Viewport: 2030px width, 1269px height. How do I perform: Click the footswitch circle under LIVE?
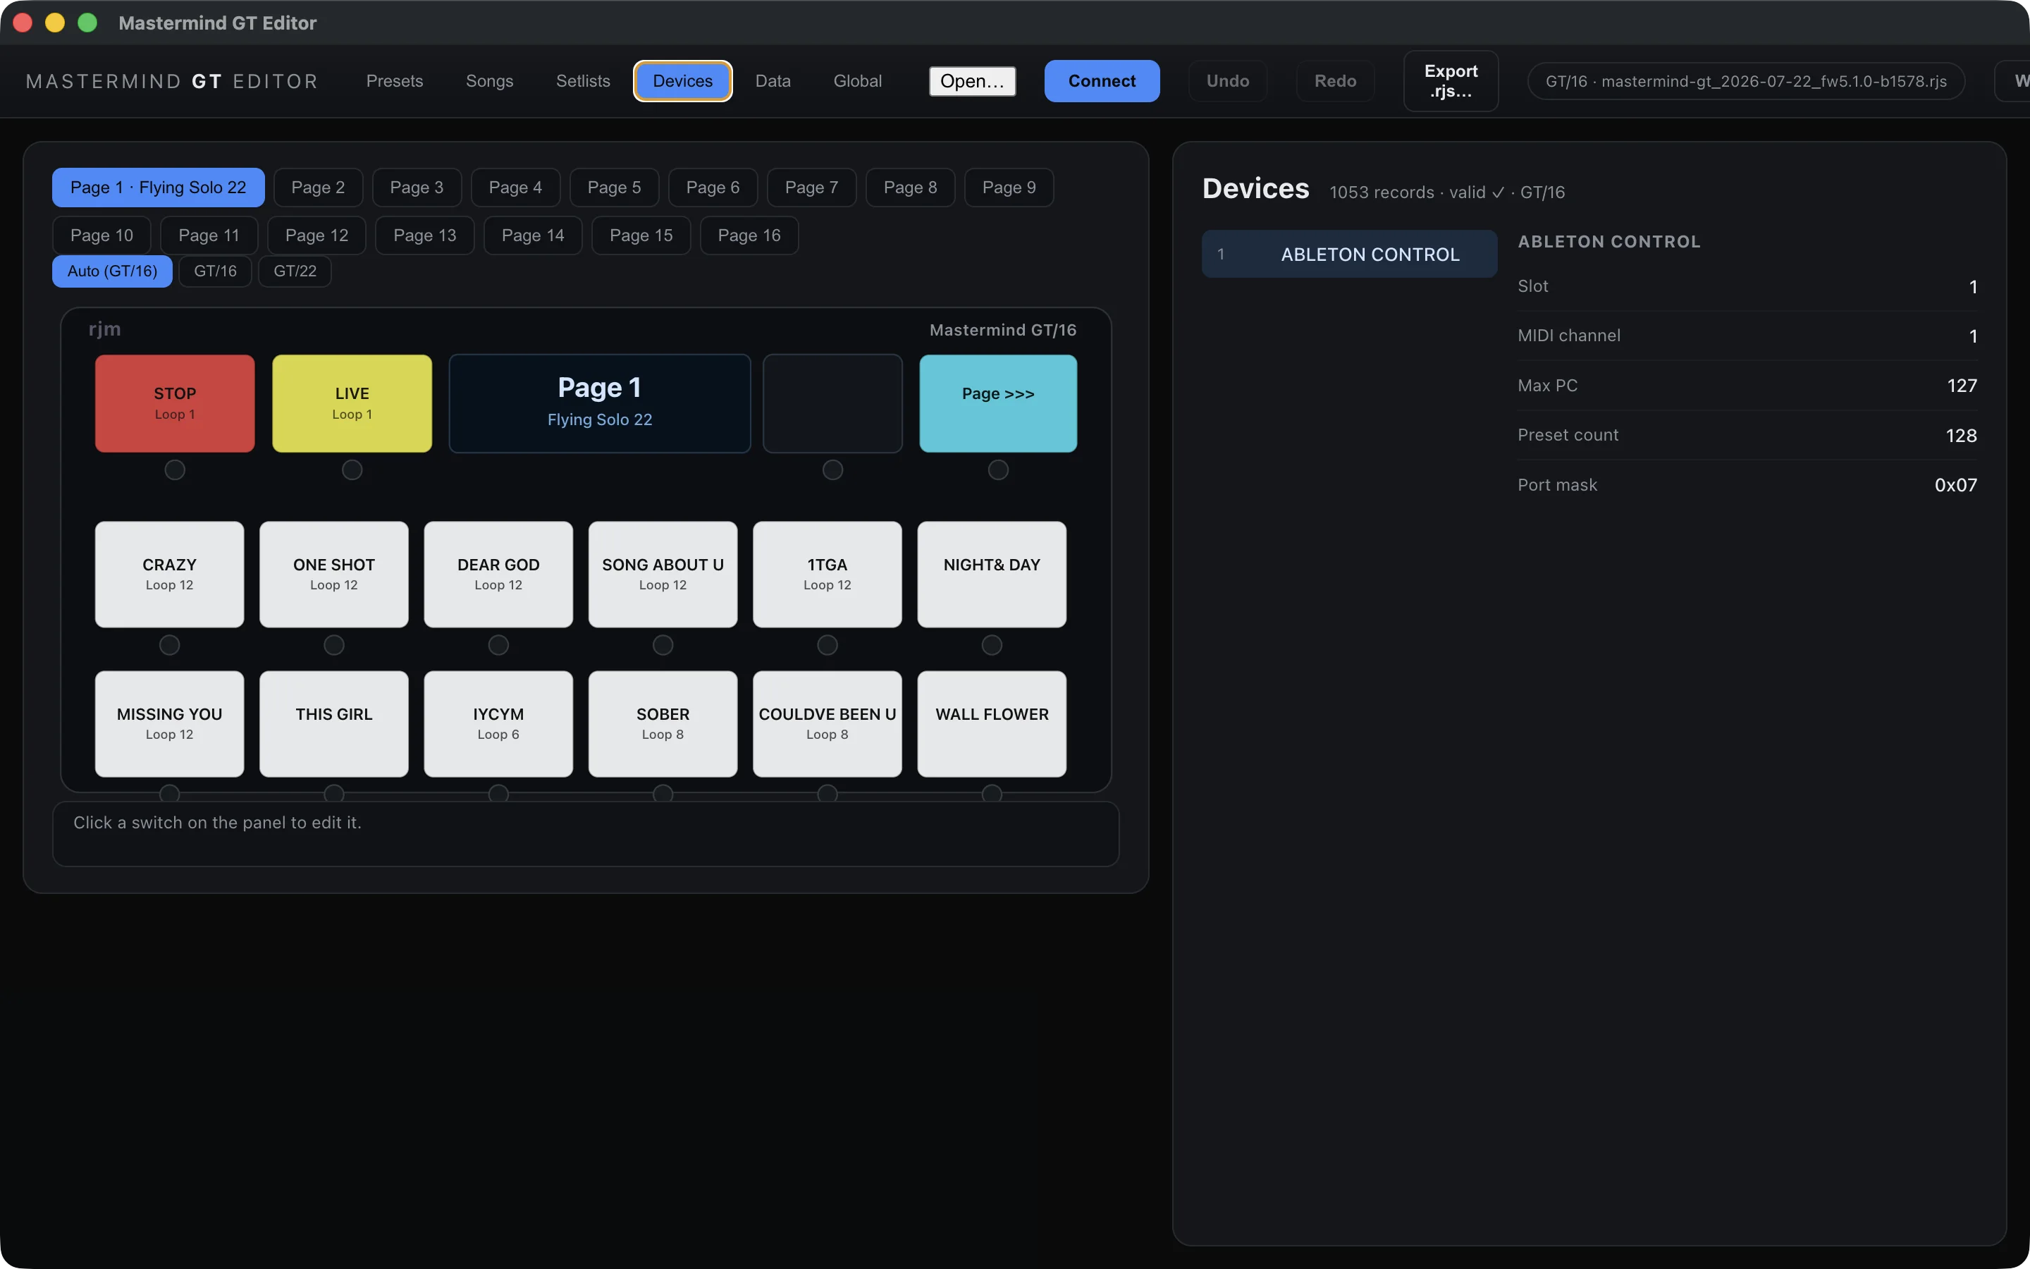pyautogui.click(x=352, y=470)
